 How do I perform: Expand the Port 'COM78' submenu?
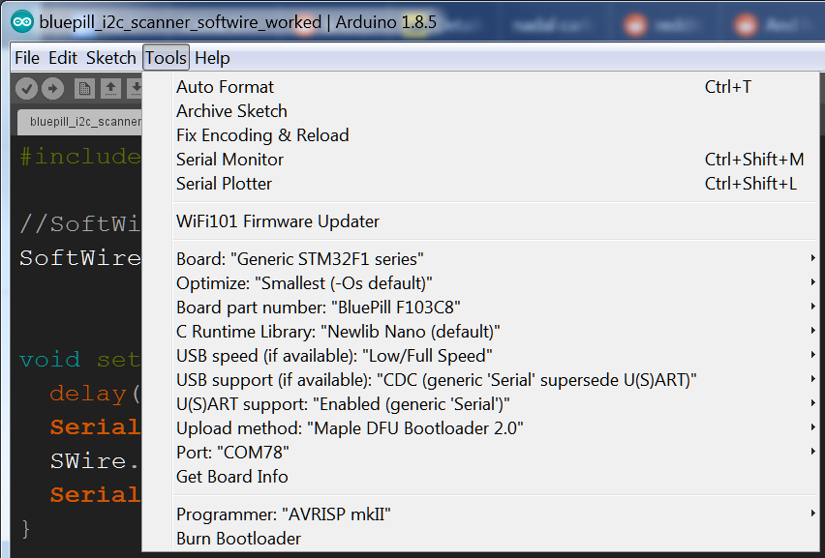pyautogui.click(x=814, y=452)
